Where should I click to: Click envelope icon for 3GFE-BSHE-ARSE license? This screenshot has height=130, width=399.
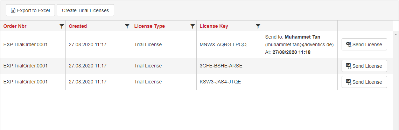(x=348, y=66)
